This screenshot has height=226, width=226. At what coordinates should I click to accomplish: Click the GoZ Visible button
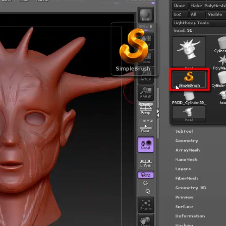[216, 14]
